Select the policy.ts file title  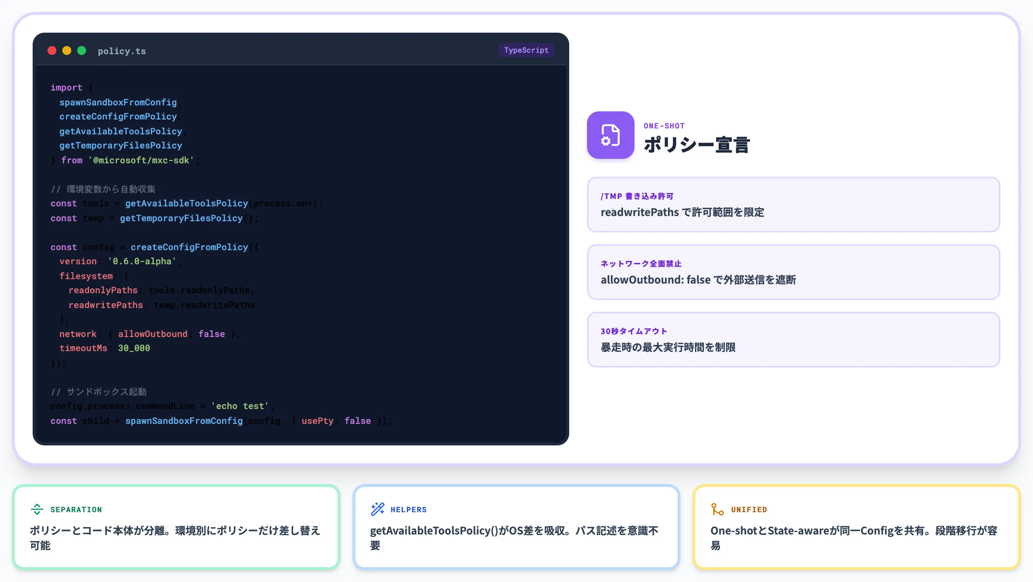click(121, 51)
